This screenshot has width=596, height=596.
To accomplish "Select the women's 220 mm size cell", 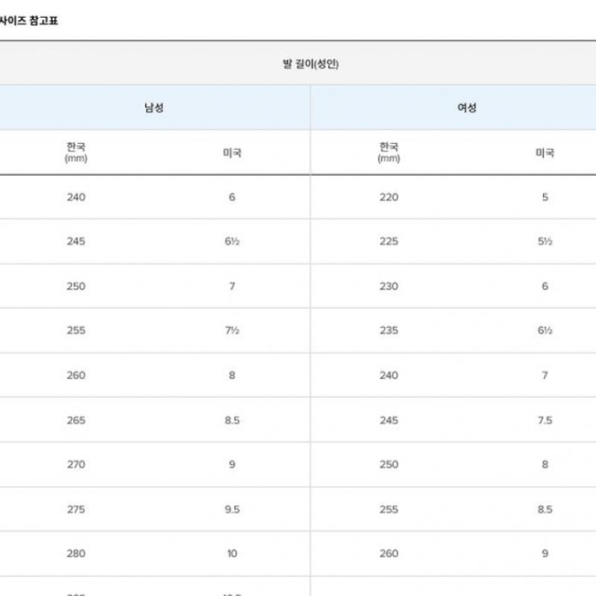I will click(389, 197).
